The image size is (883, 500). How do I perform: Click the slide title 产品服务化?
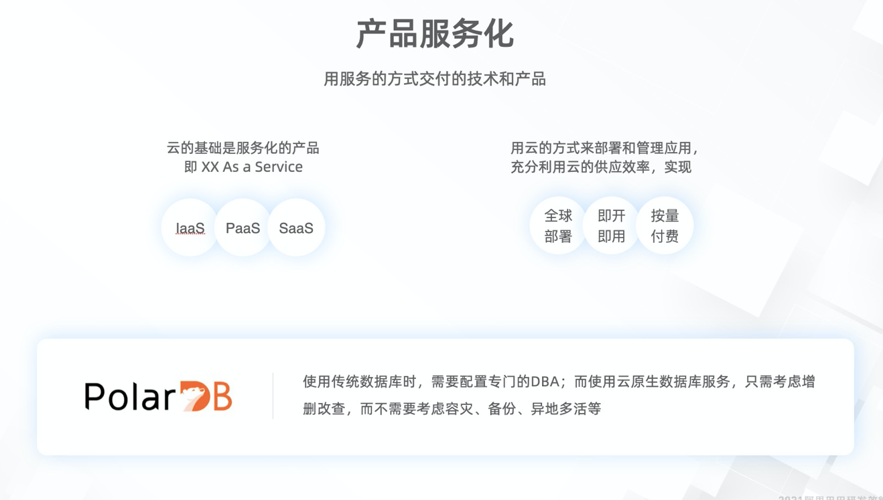coord(435,33)
